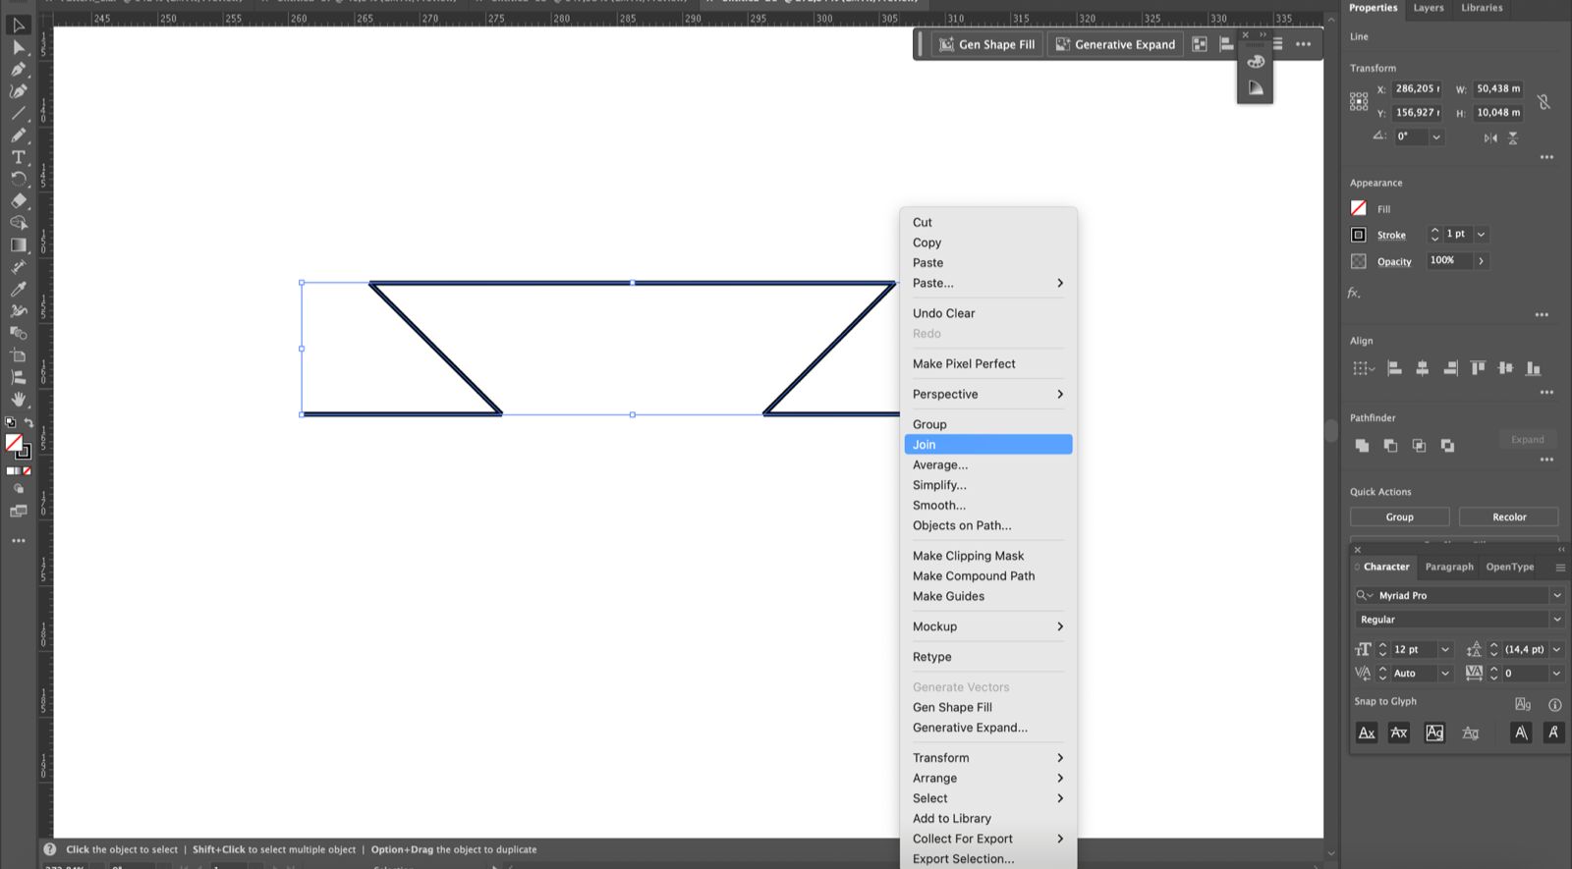Click the X position input field
The width and height of the screenshot is (1572, 869).
[x=1417, y=88]
